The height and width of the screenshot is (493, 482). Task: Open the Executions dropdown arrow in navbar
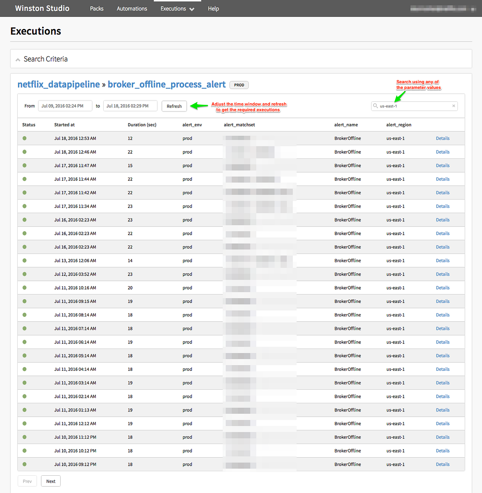[x=192, y=9]
